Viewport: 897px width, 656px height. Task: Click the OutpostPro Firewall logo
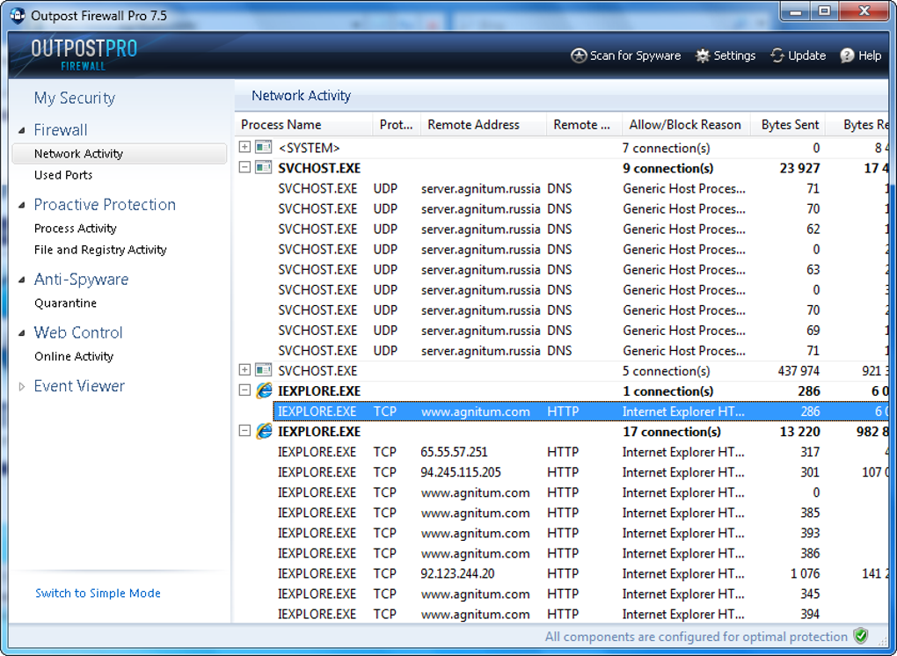point(84,55)
